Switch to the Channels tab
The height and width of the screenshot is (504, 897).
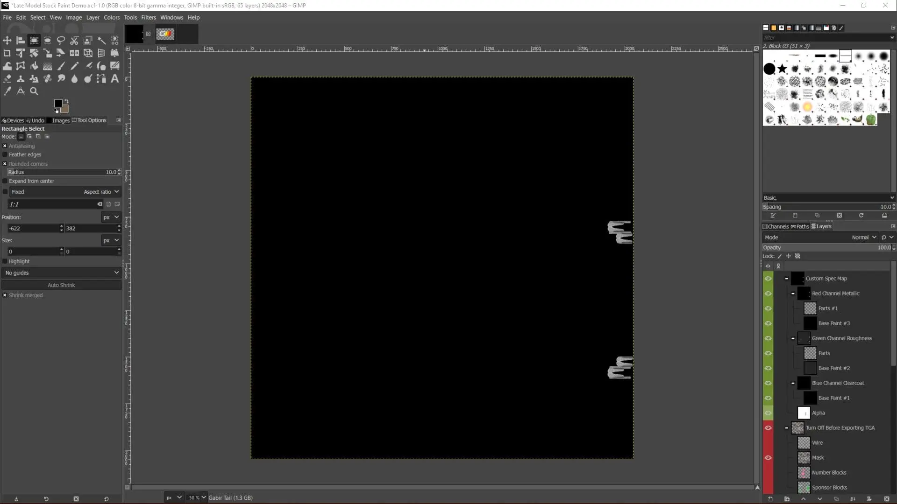tap(776, 226)
